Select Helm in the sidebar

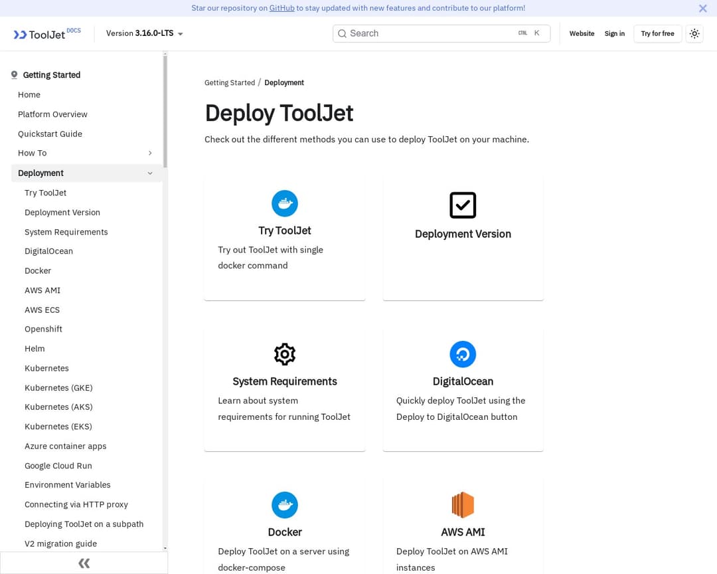click(35, 349)
